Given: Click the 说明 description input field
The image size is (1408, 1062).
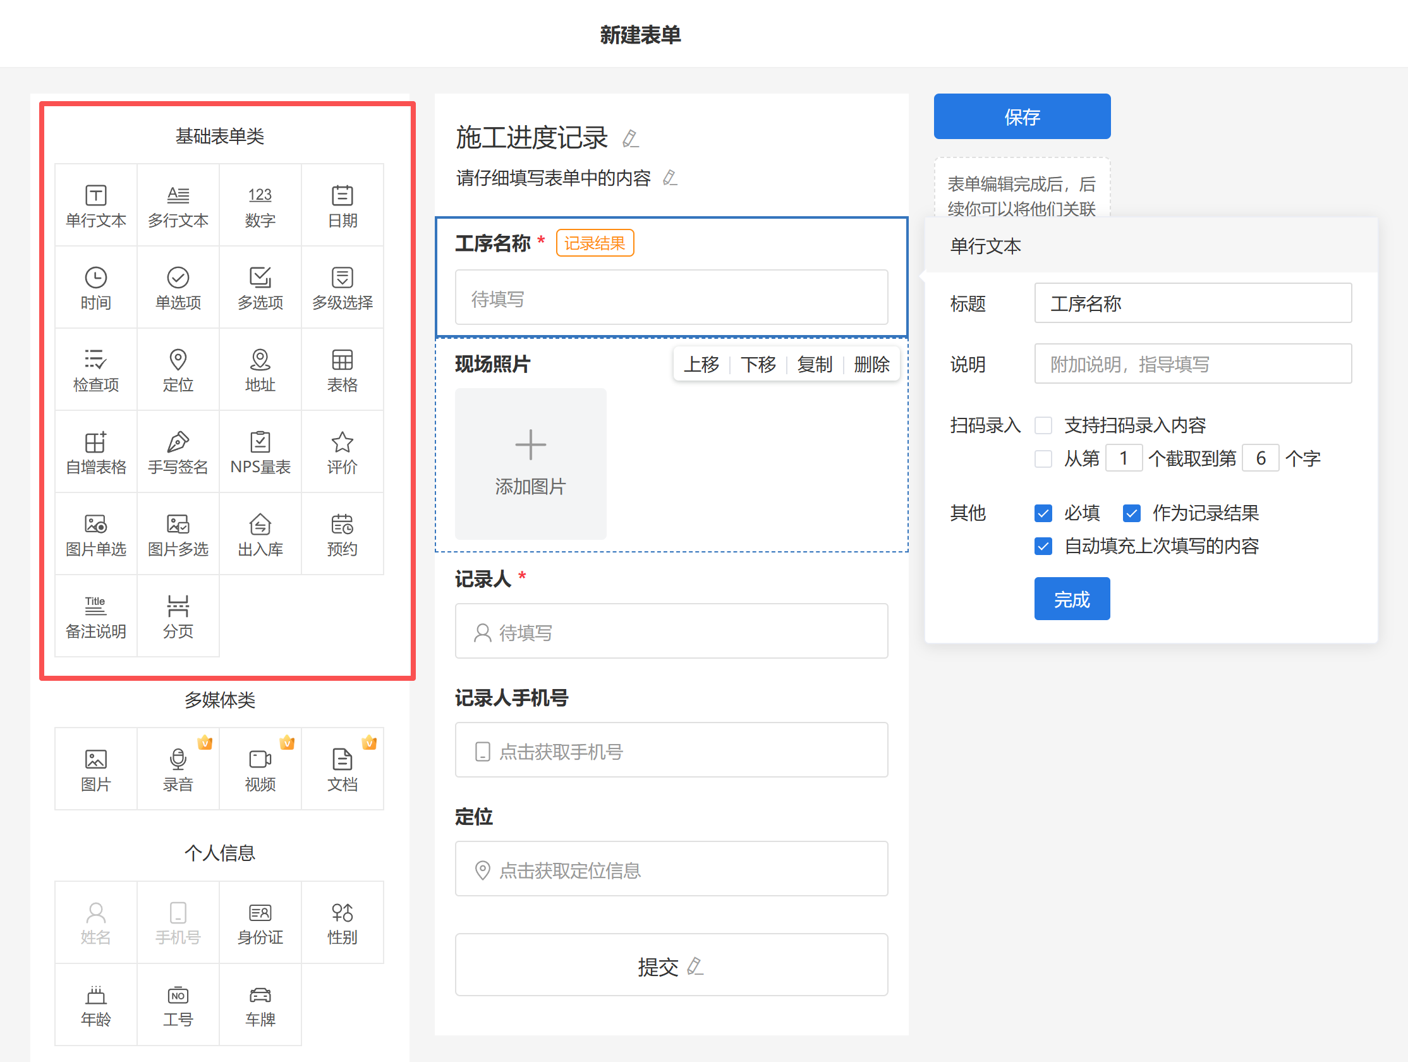Looking at the screenshot, I should (1193, 364).
